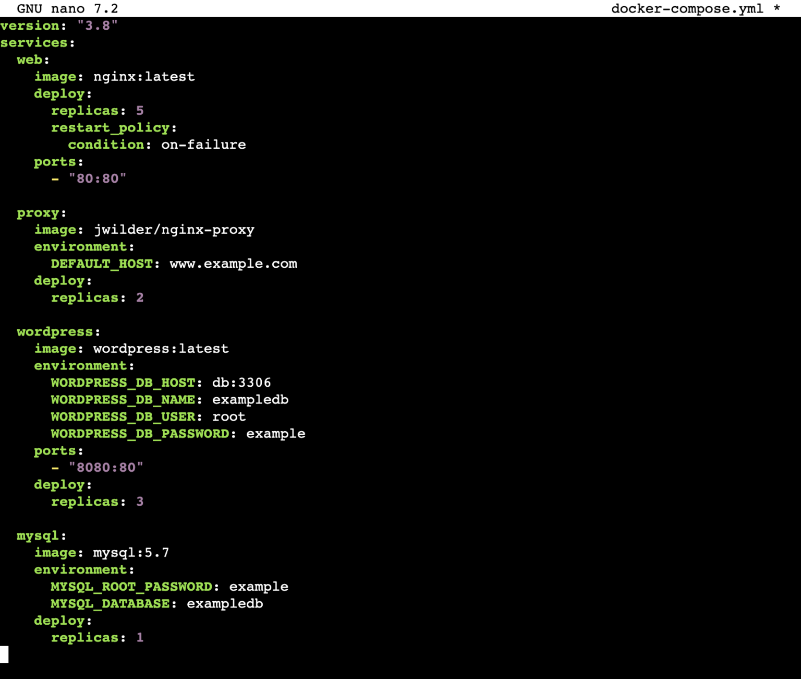Select the version "3.8" value
The height and width of the screenshot is (679, 801).
[98, 25]
